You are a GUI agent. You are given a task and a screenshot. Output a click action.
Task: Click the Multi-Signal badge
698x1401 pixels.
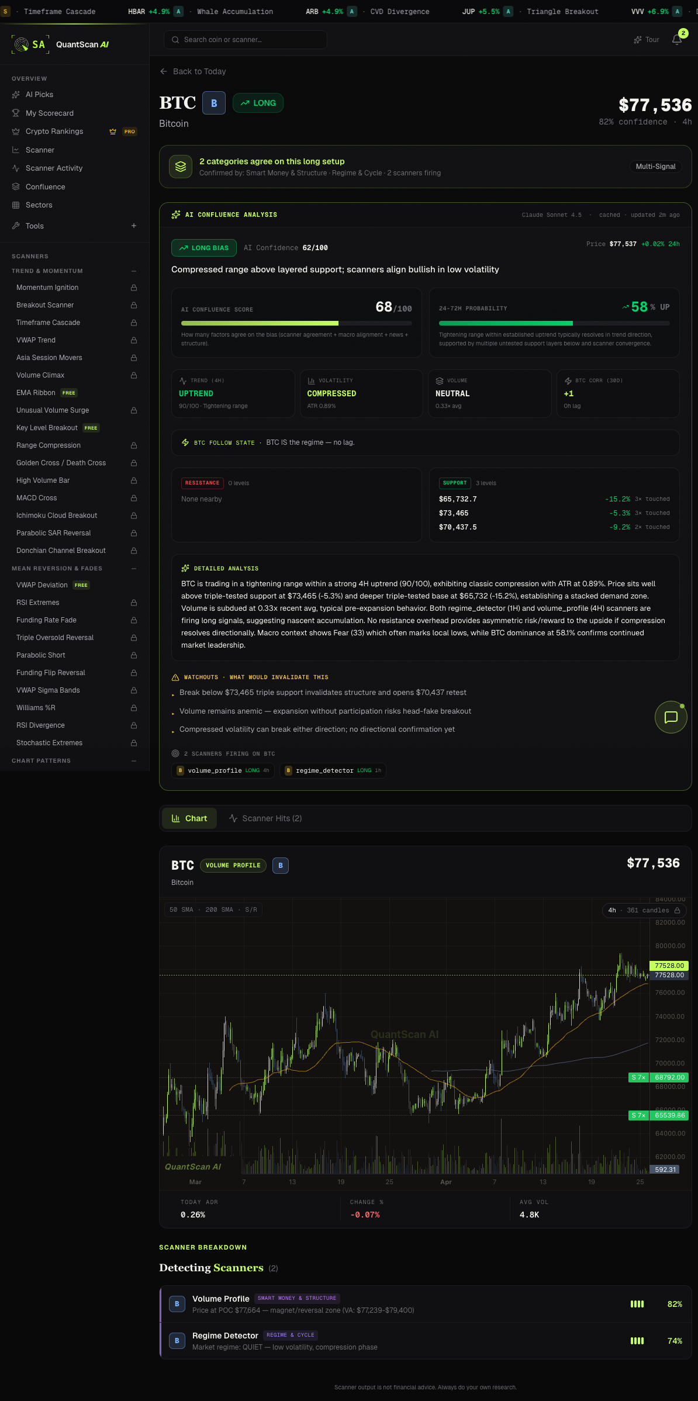point(655,167)
